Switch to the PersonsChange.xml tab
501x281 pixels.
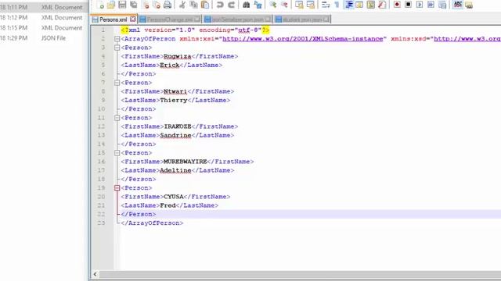[170, 20]
